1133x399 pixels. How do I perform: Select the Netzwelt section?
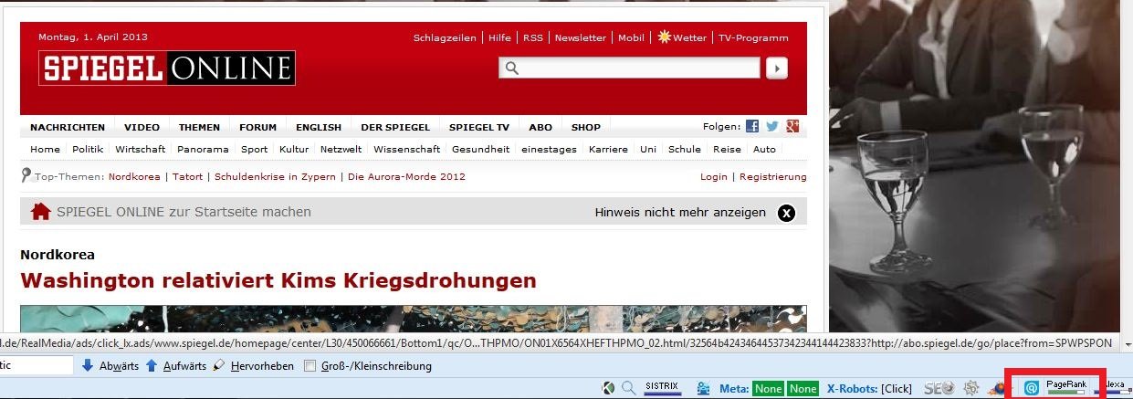341,149
